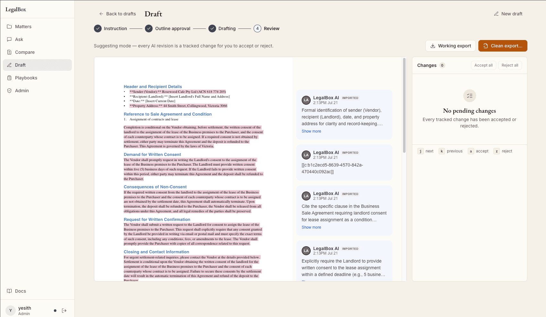Open Playbooks from sidebar

tap(37, 78)
